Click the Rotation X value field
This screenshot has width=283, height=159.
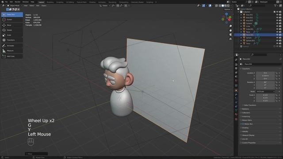(265, 82)
